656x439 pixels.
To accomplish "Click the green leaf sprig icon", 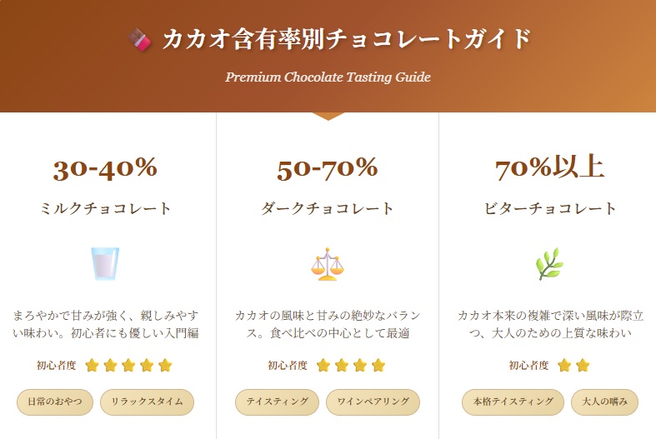I will tap(549, 264).
